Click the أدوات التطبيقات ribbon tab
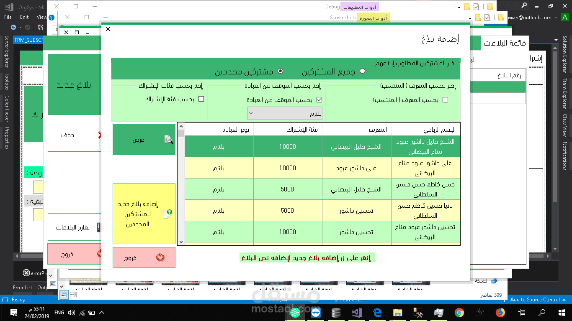 360,7
